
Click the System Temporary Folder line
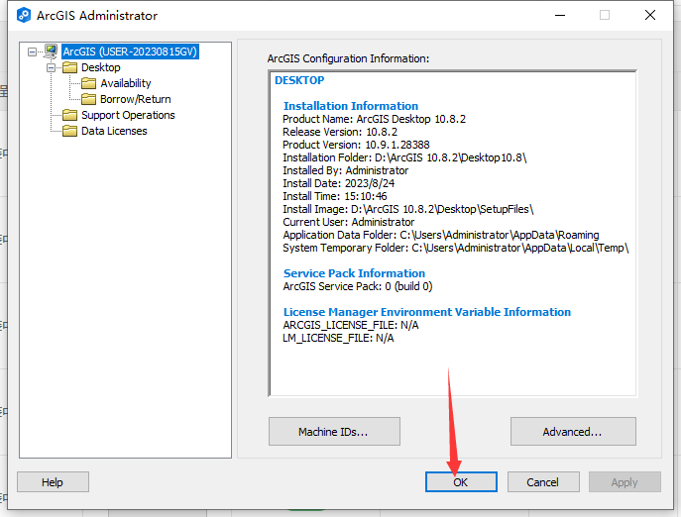tap(456, 248)
